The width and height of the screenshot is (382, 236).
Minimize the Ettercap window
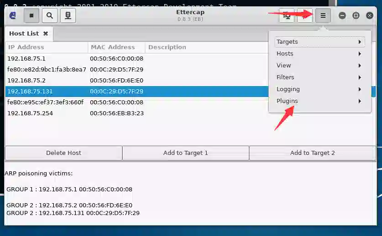point(342,15)
